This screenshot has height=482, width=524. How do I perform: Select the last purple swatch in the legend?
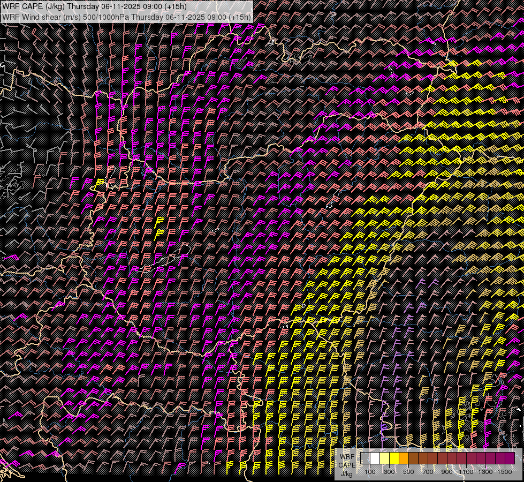point(510,458)
